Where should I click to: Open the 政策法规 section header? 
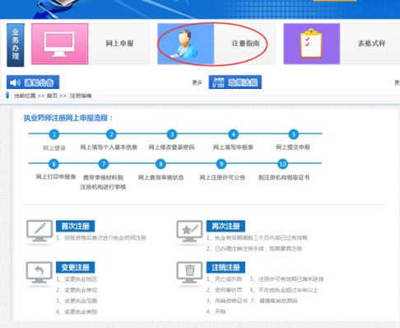pyautogui.click(x=235, y=82)
